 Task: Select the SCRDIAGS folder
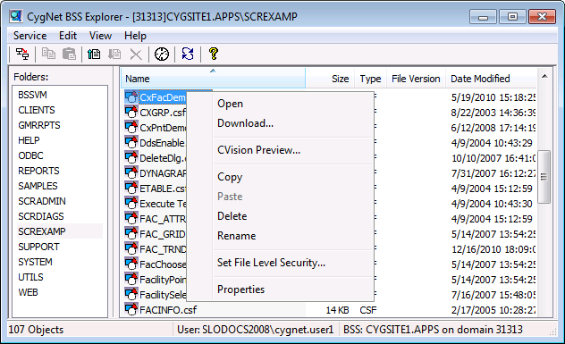coord(41,216)
